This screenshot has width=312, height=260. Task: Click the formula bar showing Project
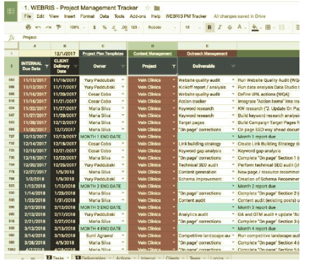159,37
